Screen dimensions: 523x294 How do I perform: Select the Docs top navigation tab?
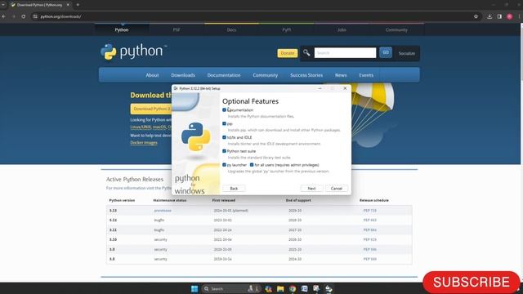click(x=231, y=29)
